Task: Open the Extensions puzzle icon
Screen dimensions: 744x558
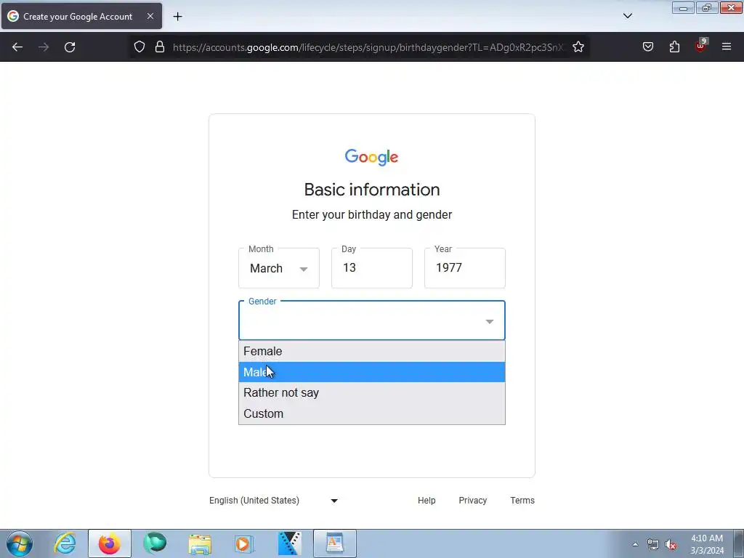Action: (674, 47)
